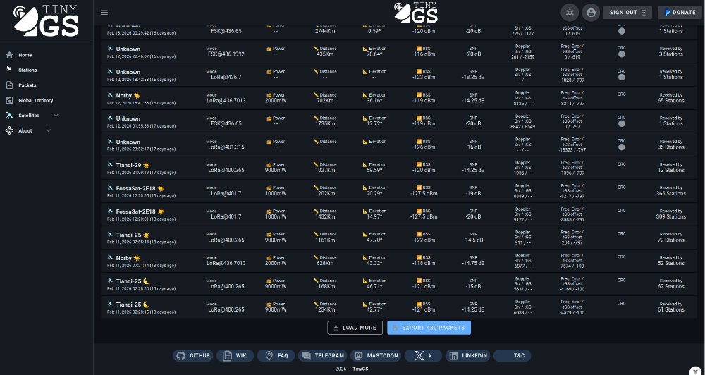Click the Telegram chat icon
Image resolution: width=705 pixels, height=375 pixels.
(x=306, y=356)
